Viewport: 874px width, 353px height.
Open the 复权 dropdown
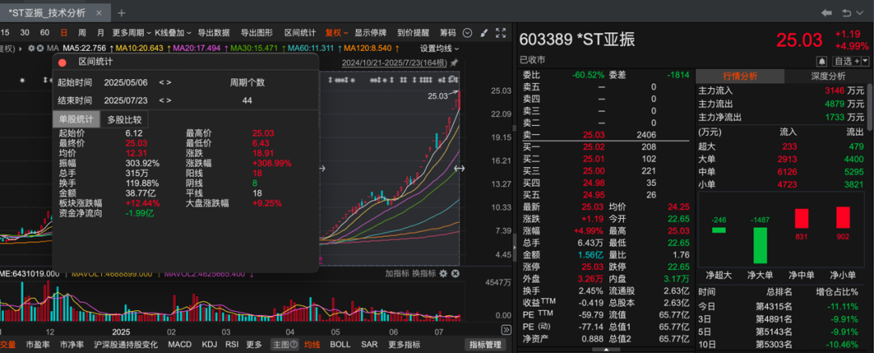pyautogui.click(x=337, y=33)
